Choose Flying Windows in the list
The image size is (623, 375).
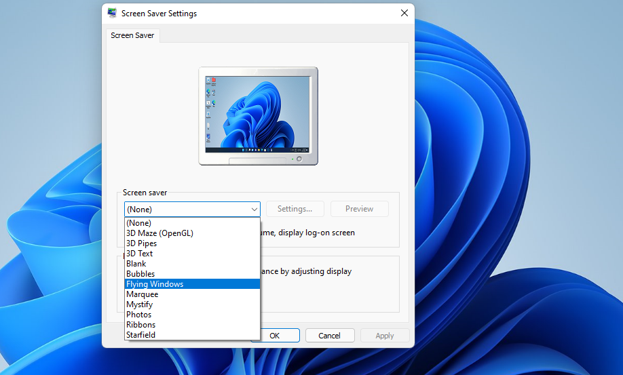point(192,284)
